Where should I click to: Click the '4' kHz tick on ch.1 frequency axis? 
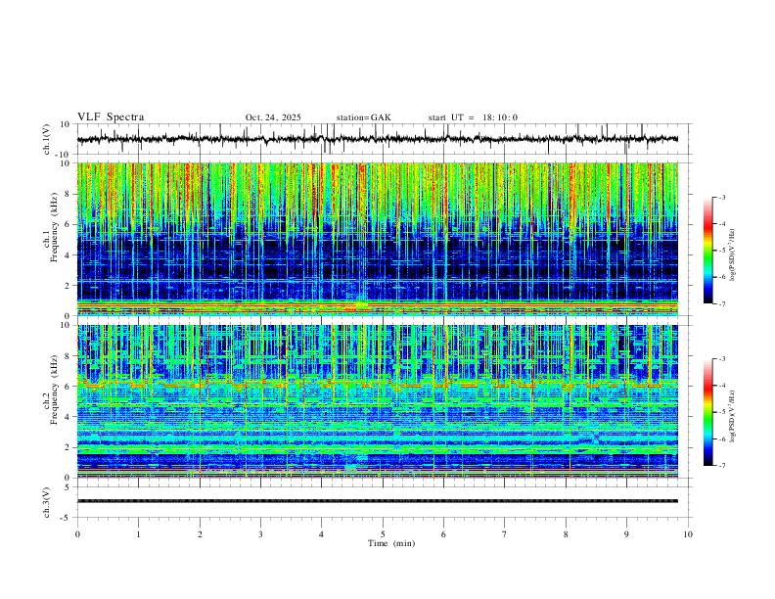(68, 255)
